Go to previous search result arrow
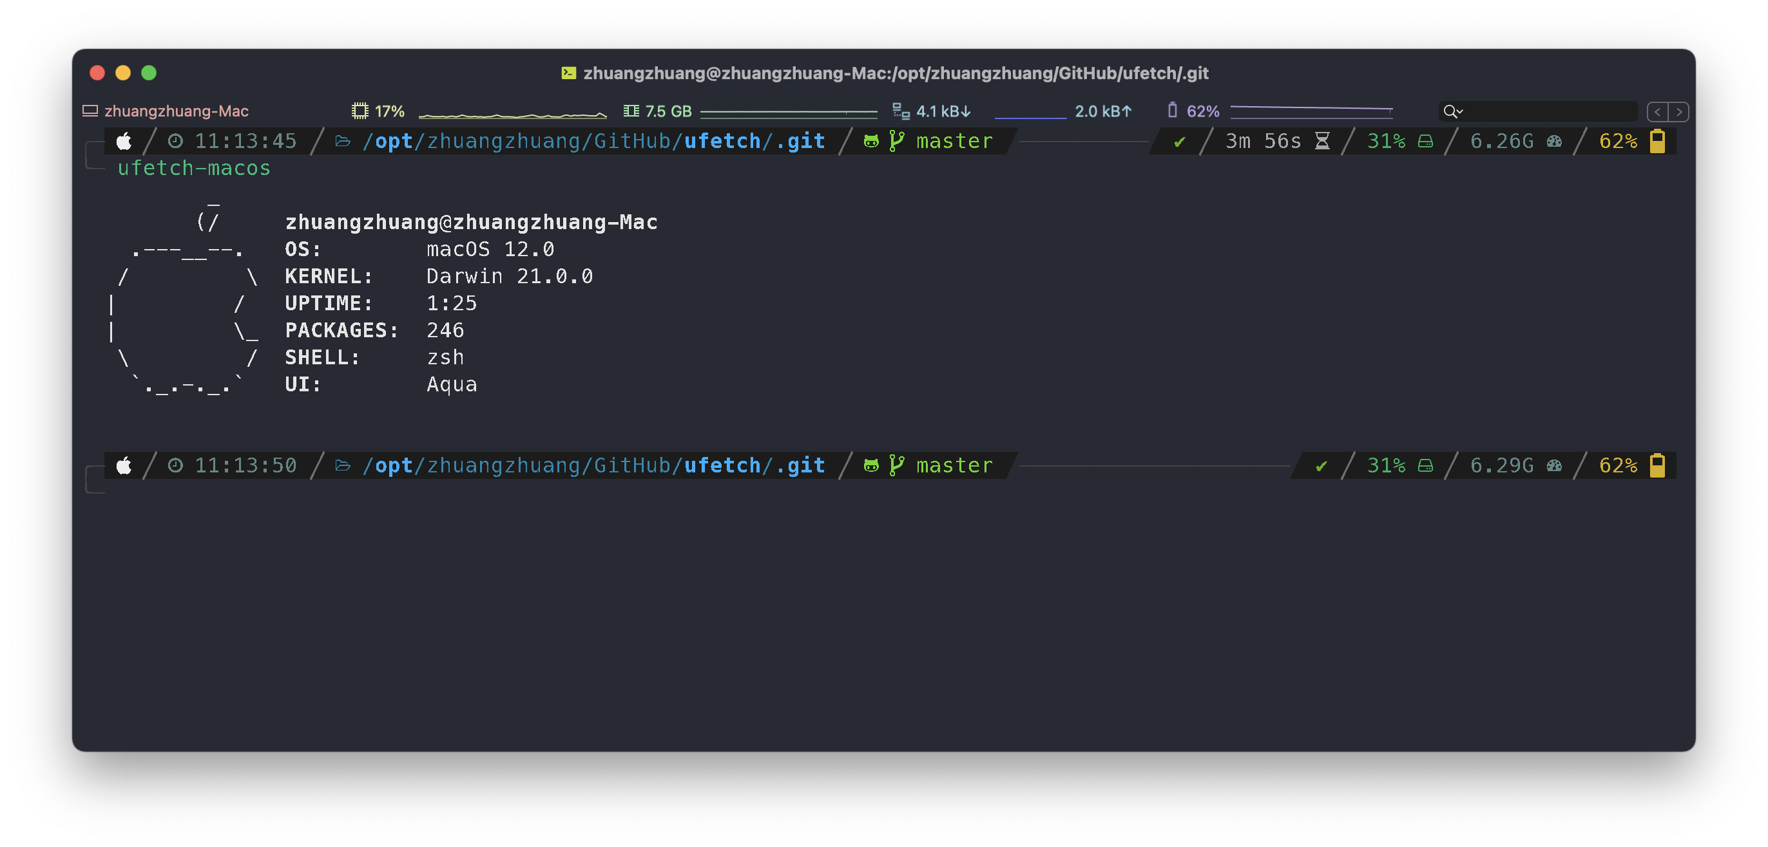 click(x=1657, y=112)
